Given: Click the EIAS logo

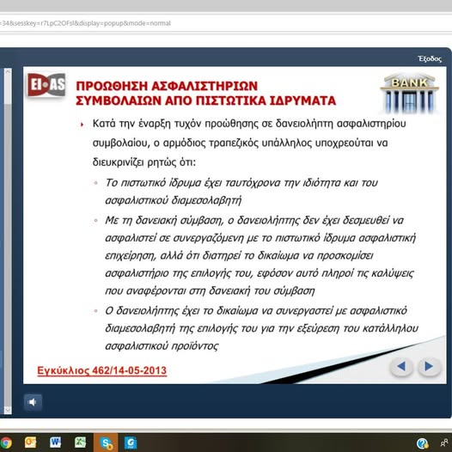Looking at the screenshot, I should [46, 85].
